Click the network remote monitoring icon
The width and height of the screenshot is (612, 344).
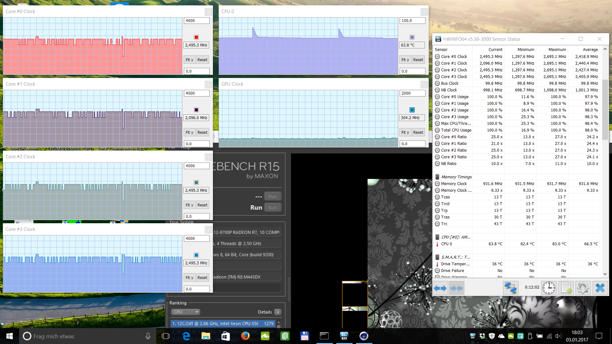(510, 288)
